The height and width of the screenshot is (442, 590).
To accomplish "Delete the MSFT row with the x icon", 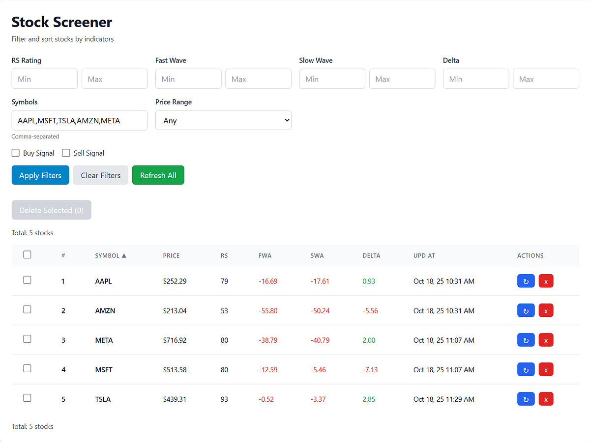I will (x=546, y=369).
